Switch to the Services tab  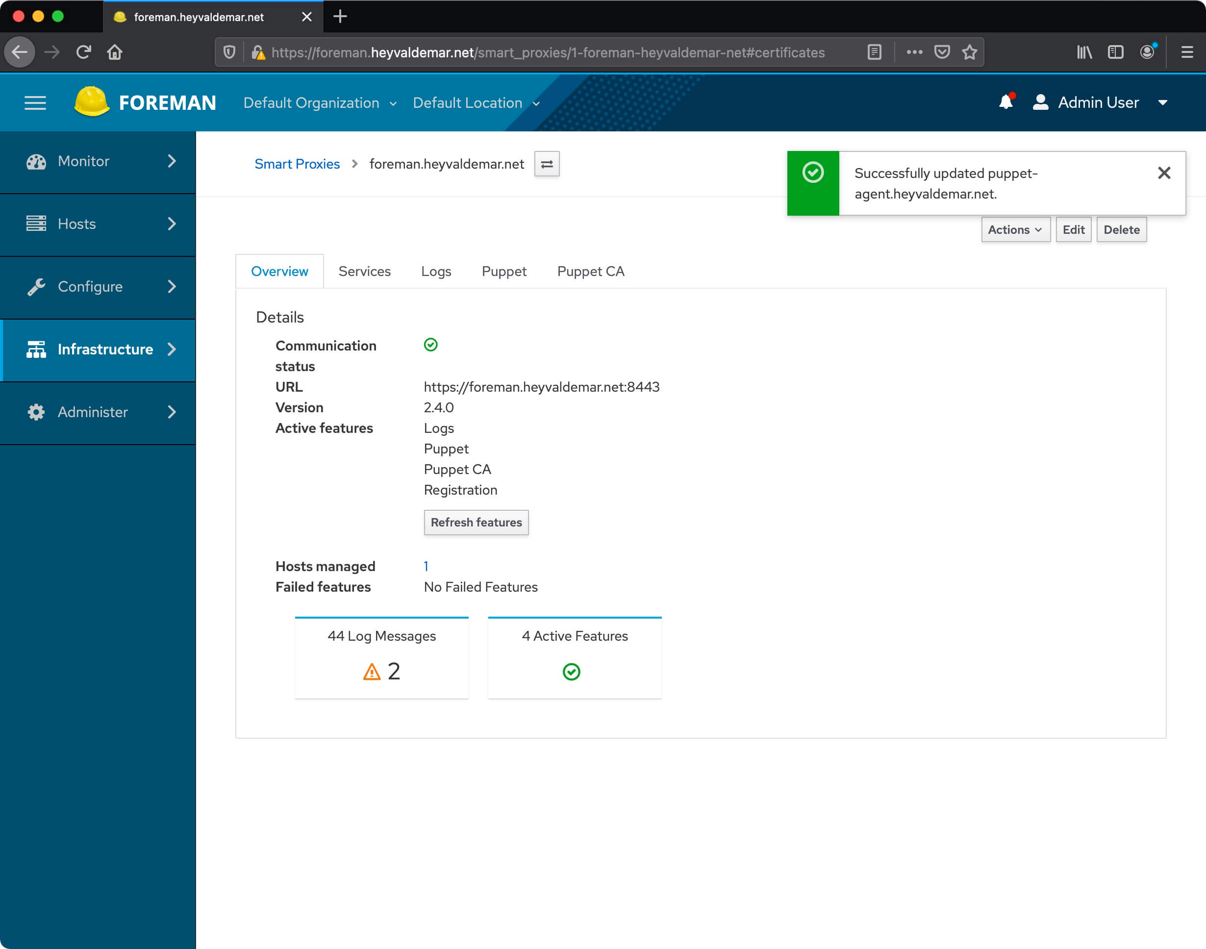click(x=364, y=271)
